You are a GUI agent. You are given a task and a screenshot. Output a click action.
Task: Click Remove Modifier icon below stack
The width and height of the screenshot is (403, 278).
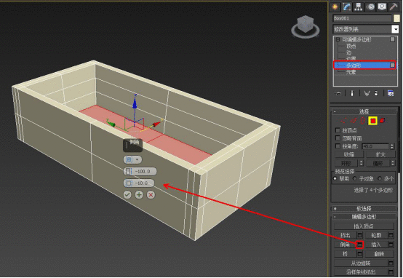pyautogui.click(x=376, y=93)
